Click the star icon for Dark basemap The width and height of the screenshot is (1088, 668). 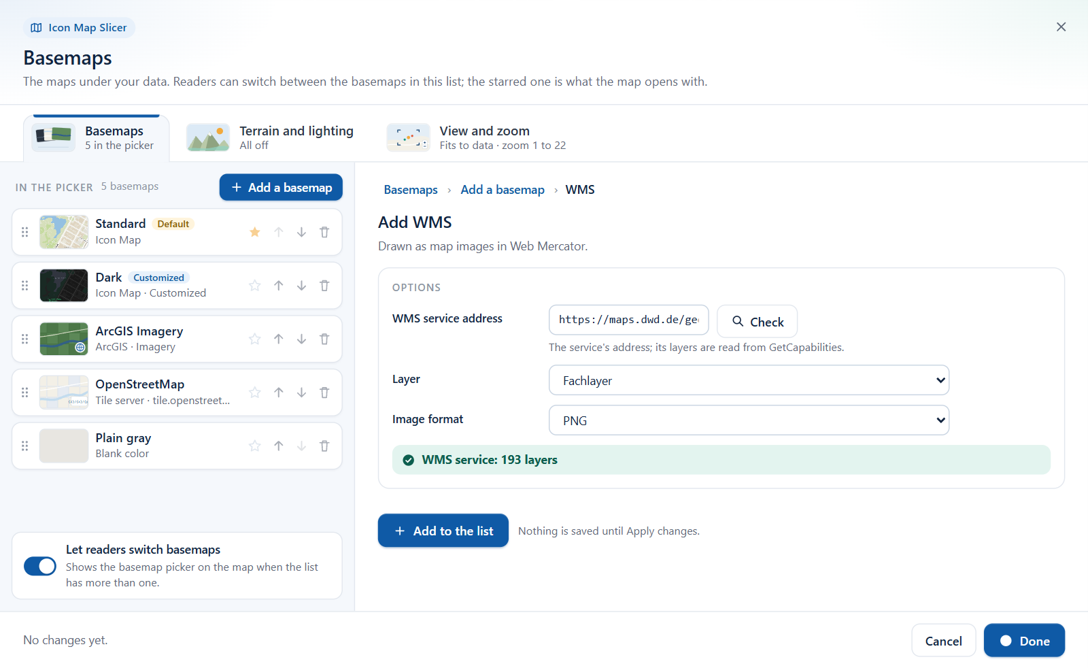coord(255,286)
